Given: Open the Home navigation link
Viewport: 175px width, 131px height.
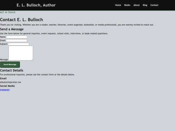Looking at the screenshot, I should pos(118,5).
